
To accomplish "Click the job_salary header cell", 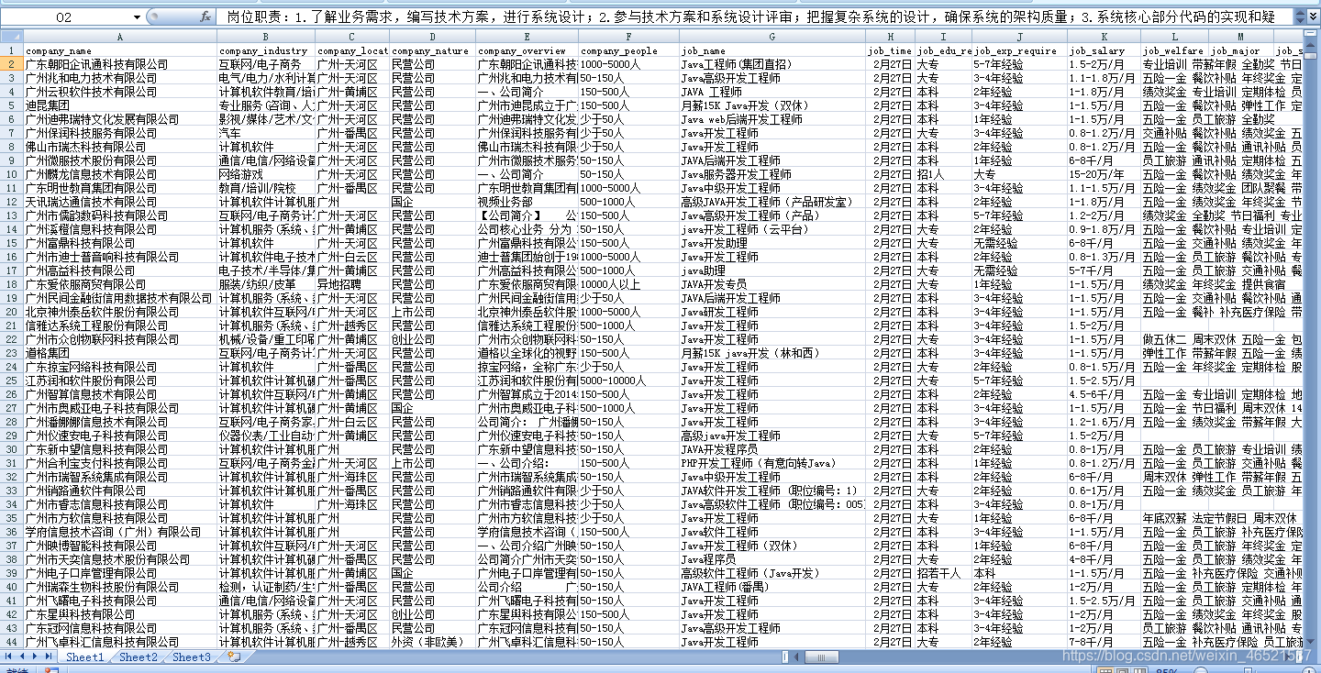I will coord(1104,50).
